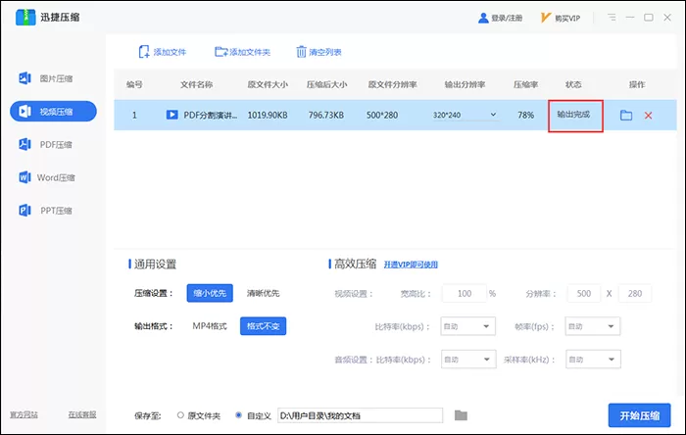Switch to 视频压缩 tab
Image resolution: width=686 pixels, height=435 pixels.
pos(53,111)
